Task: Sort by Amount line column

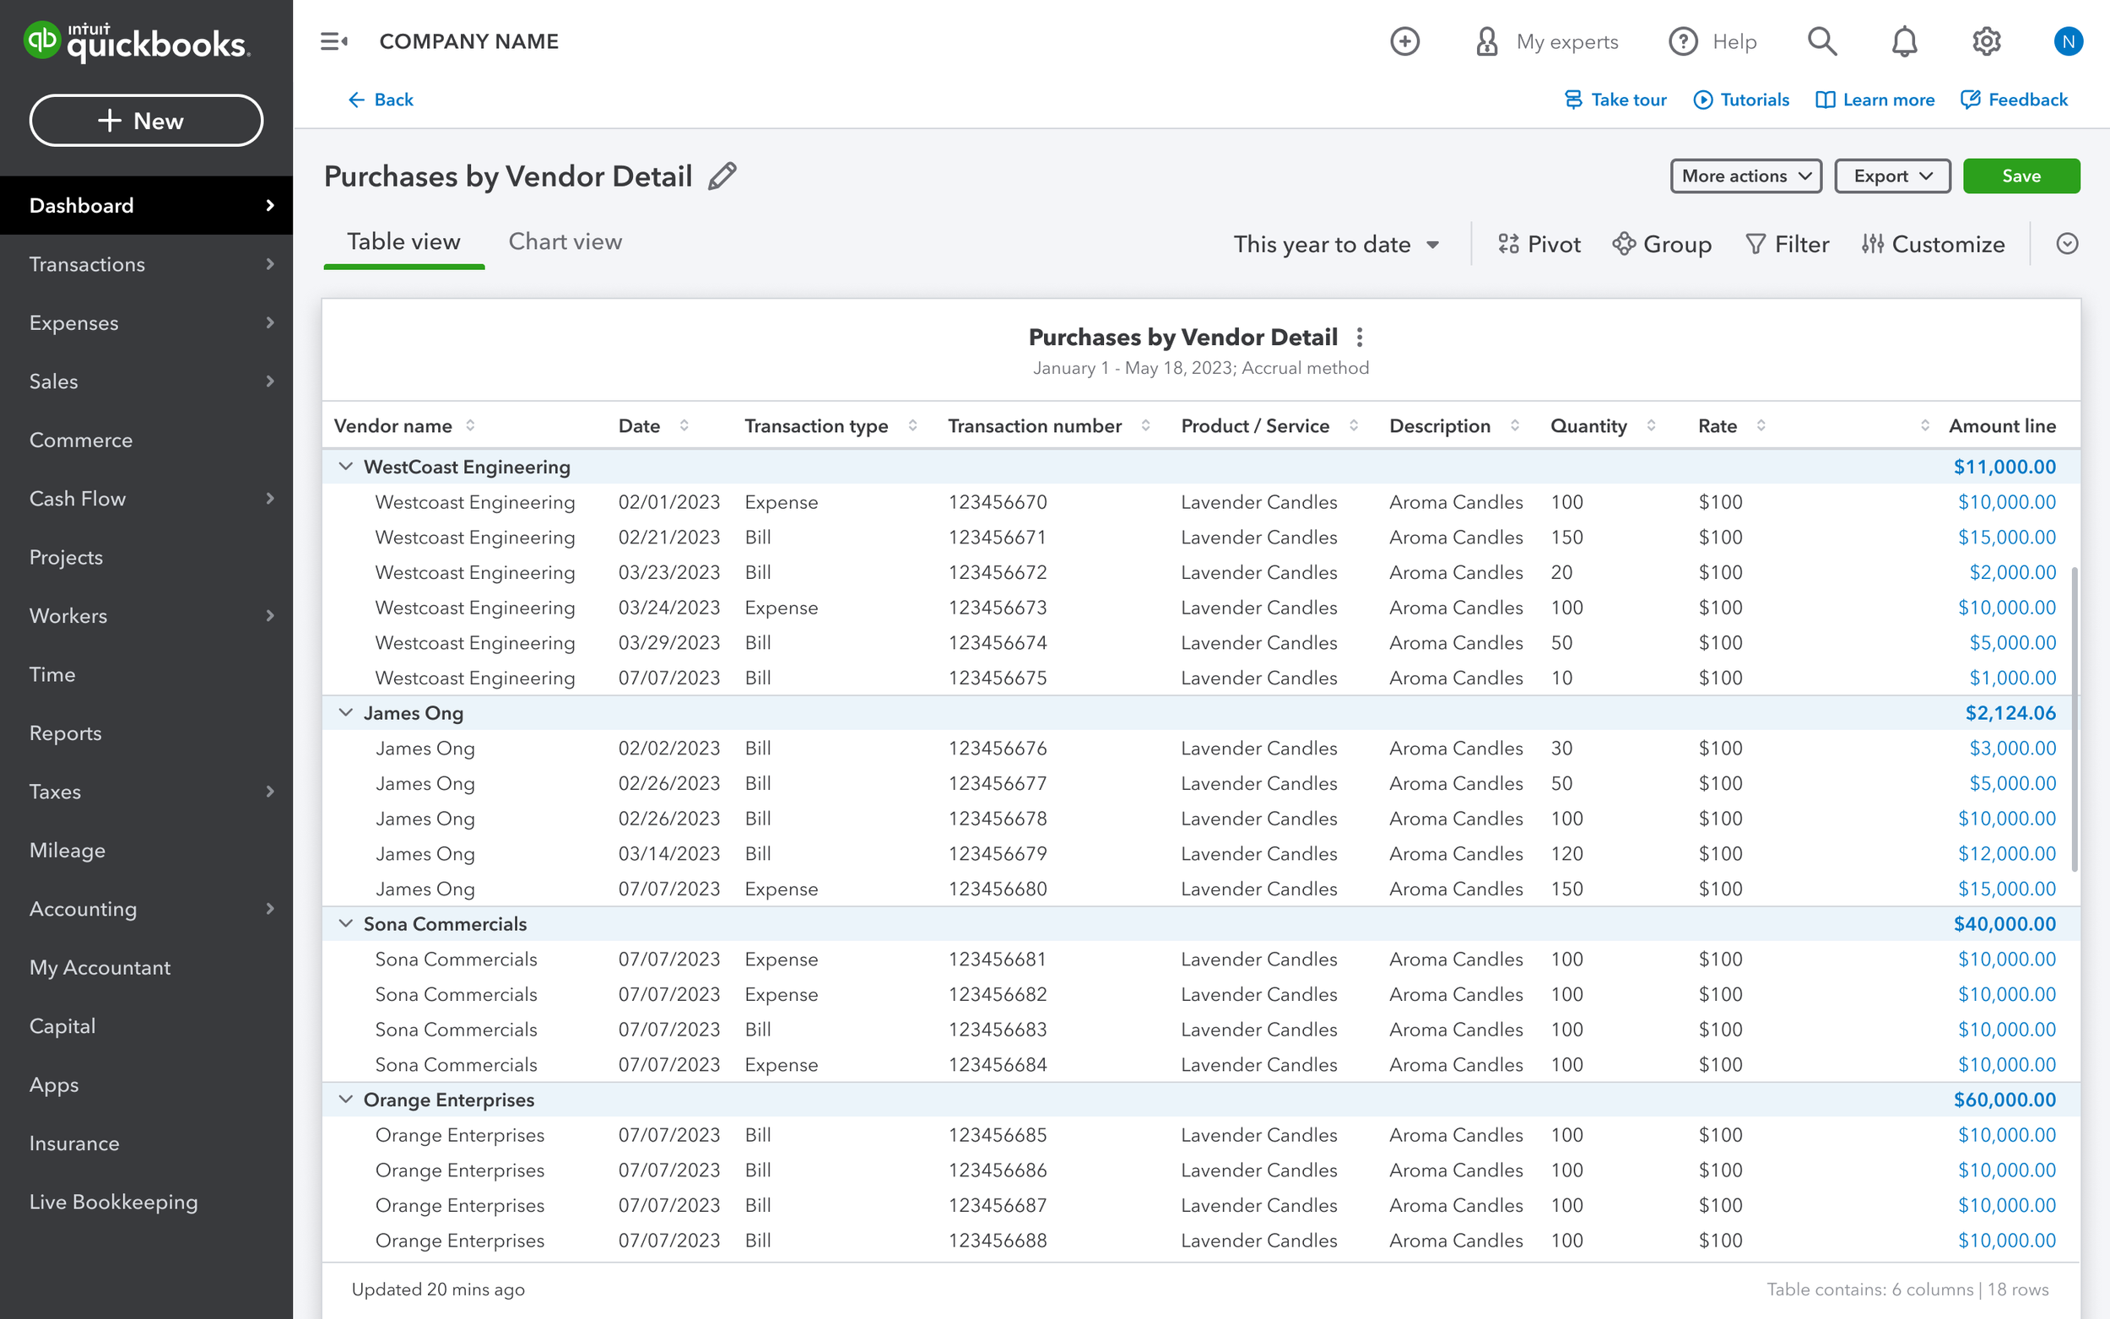Action: click(x=1925, y=425)
